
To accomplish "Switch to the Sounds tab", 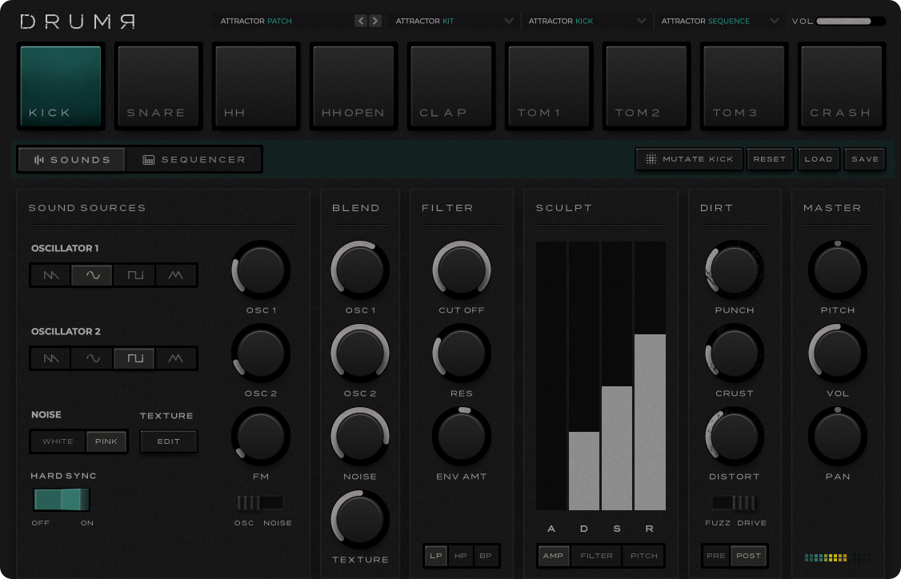I will coord(72,160).
